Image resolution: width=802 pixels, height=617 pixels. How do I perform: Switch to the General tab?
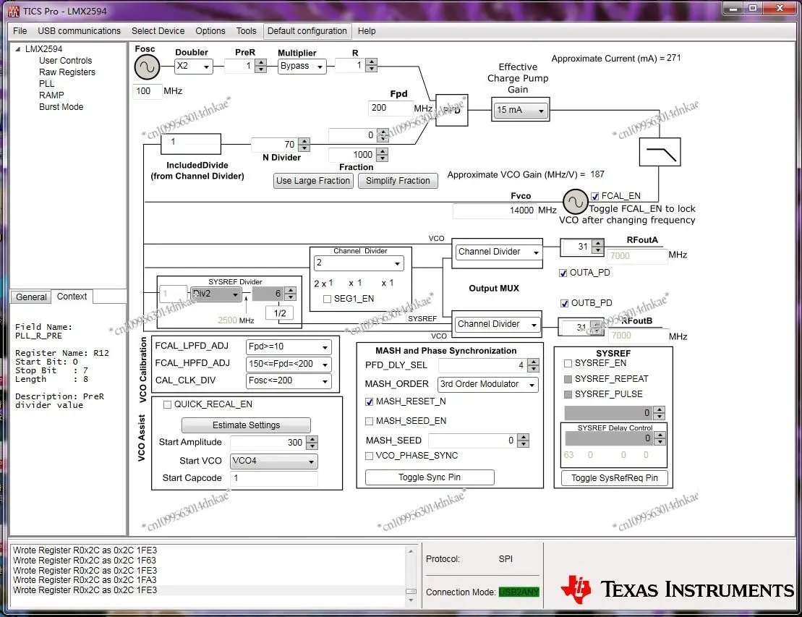click(31, 297)
